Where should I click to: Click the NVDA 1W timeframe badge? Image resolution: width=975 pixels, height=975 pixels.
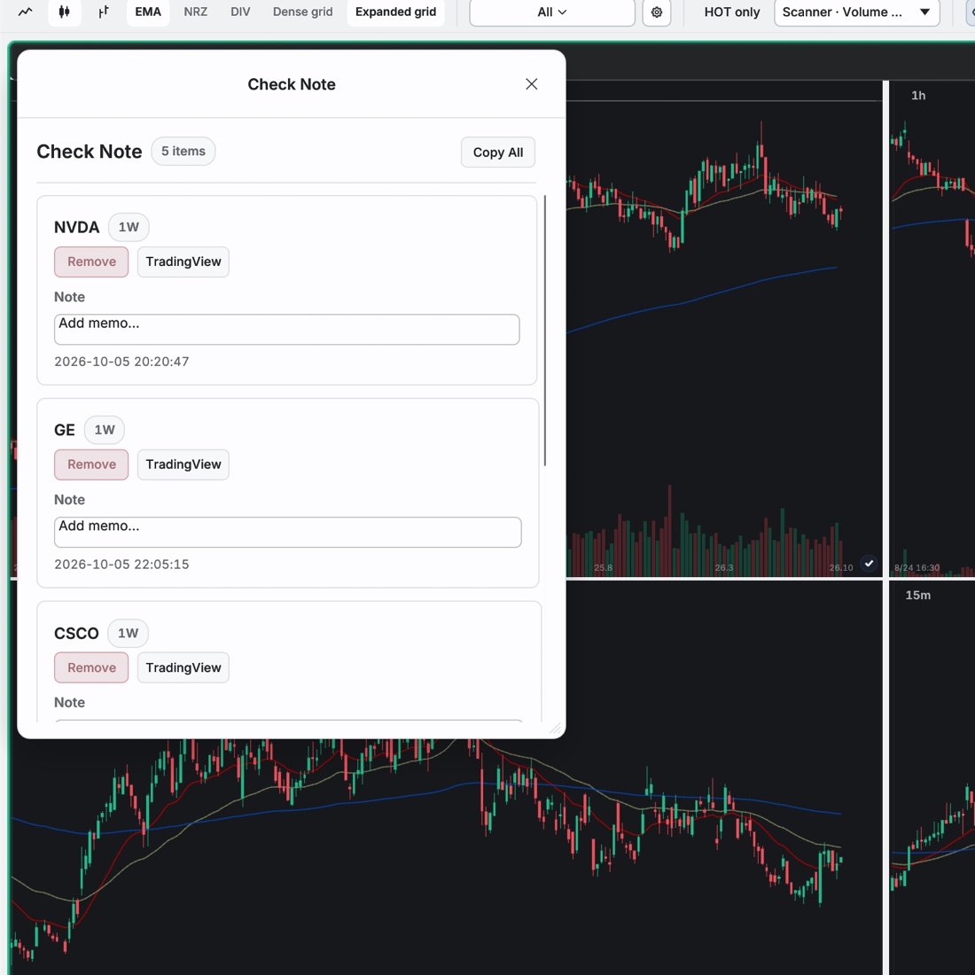point(129,227)
